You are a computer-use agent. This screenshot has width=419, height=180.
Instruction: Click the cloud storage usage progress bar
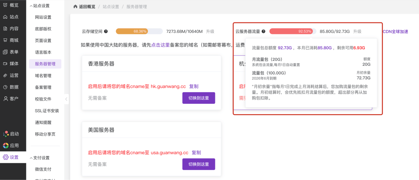(x=139, y=31)
